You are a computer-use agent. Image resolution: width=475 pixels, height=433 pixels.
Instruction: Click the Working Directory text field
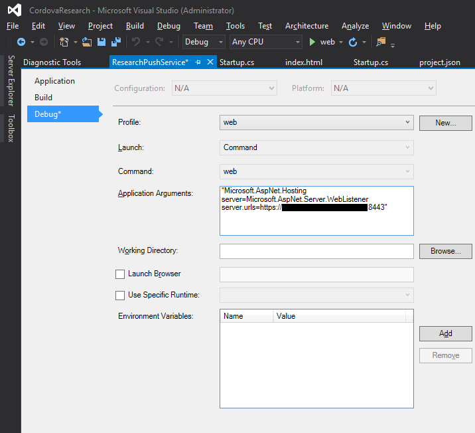pyautogui.click(x=316, y=251)
